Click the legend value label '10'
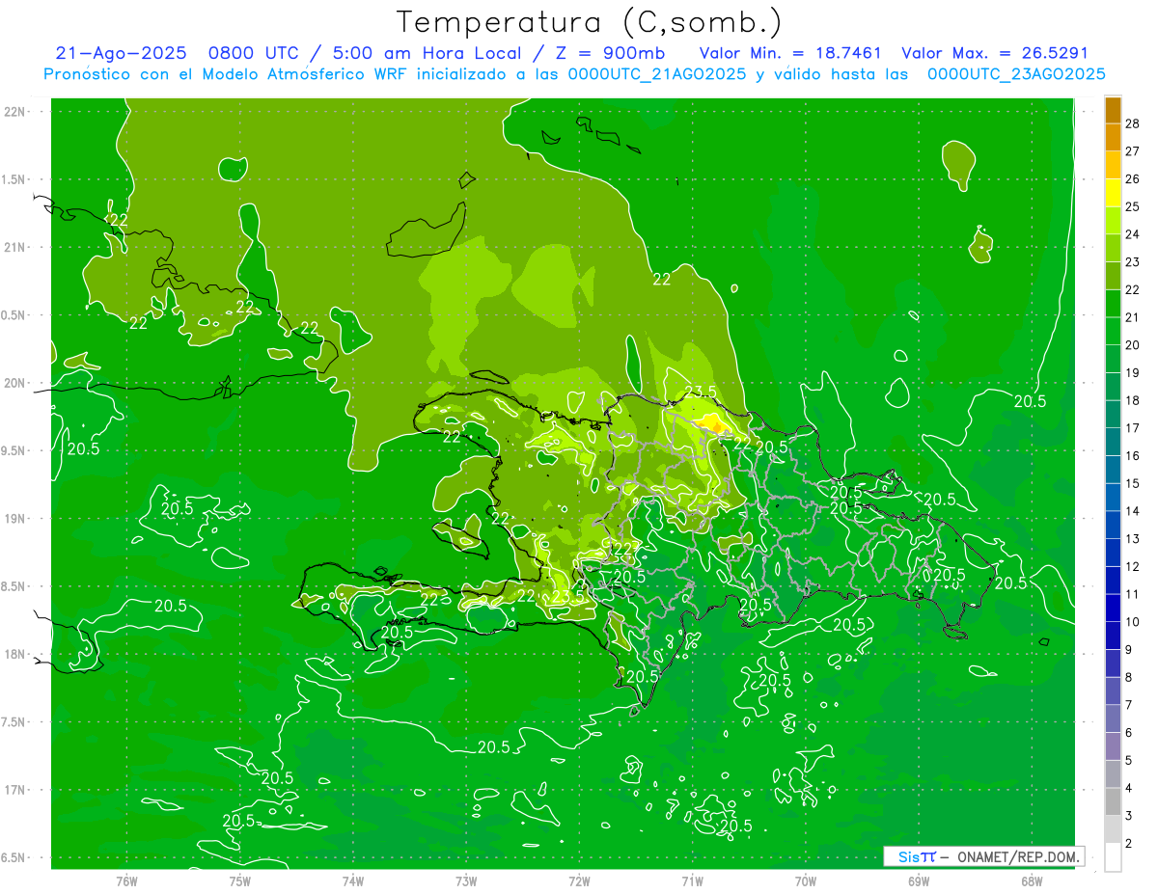This screenshot has height=894, width=1158. 1132,622
